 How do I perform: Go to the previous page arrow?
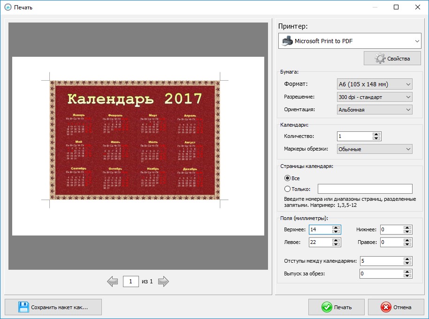tap(112, 281)
